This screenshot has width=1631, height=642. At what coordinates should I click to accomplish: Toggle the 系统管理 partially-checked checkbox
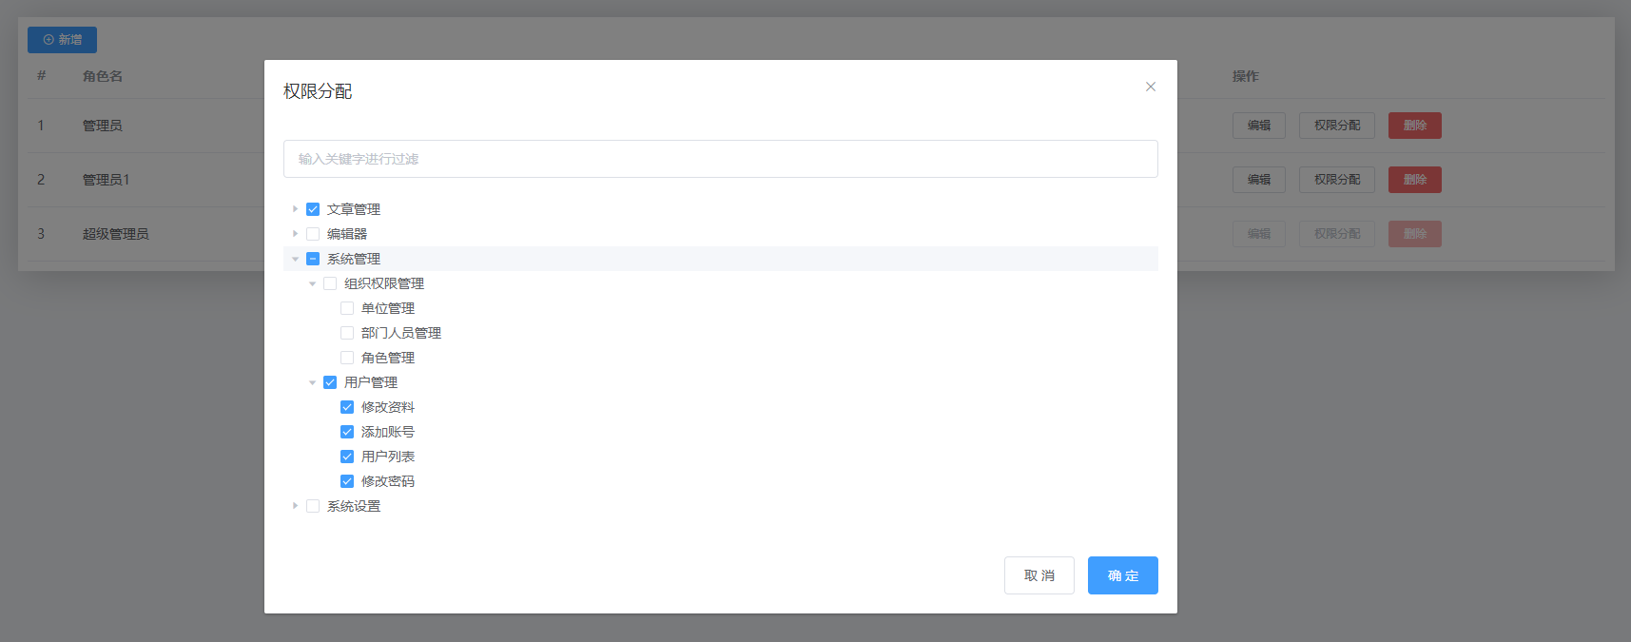click(313, 259)
